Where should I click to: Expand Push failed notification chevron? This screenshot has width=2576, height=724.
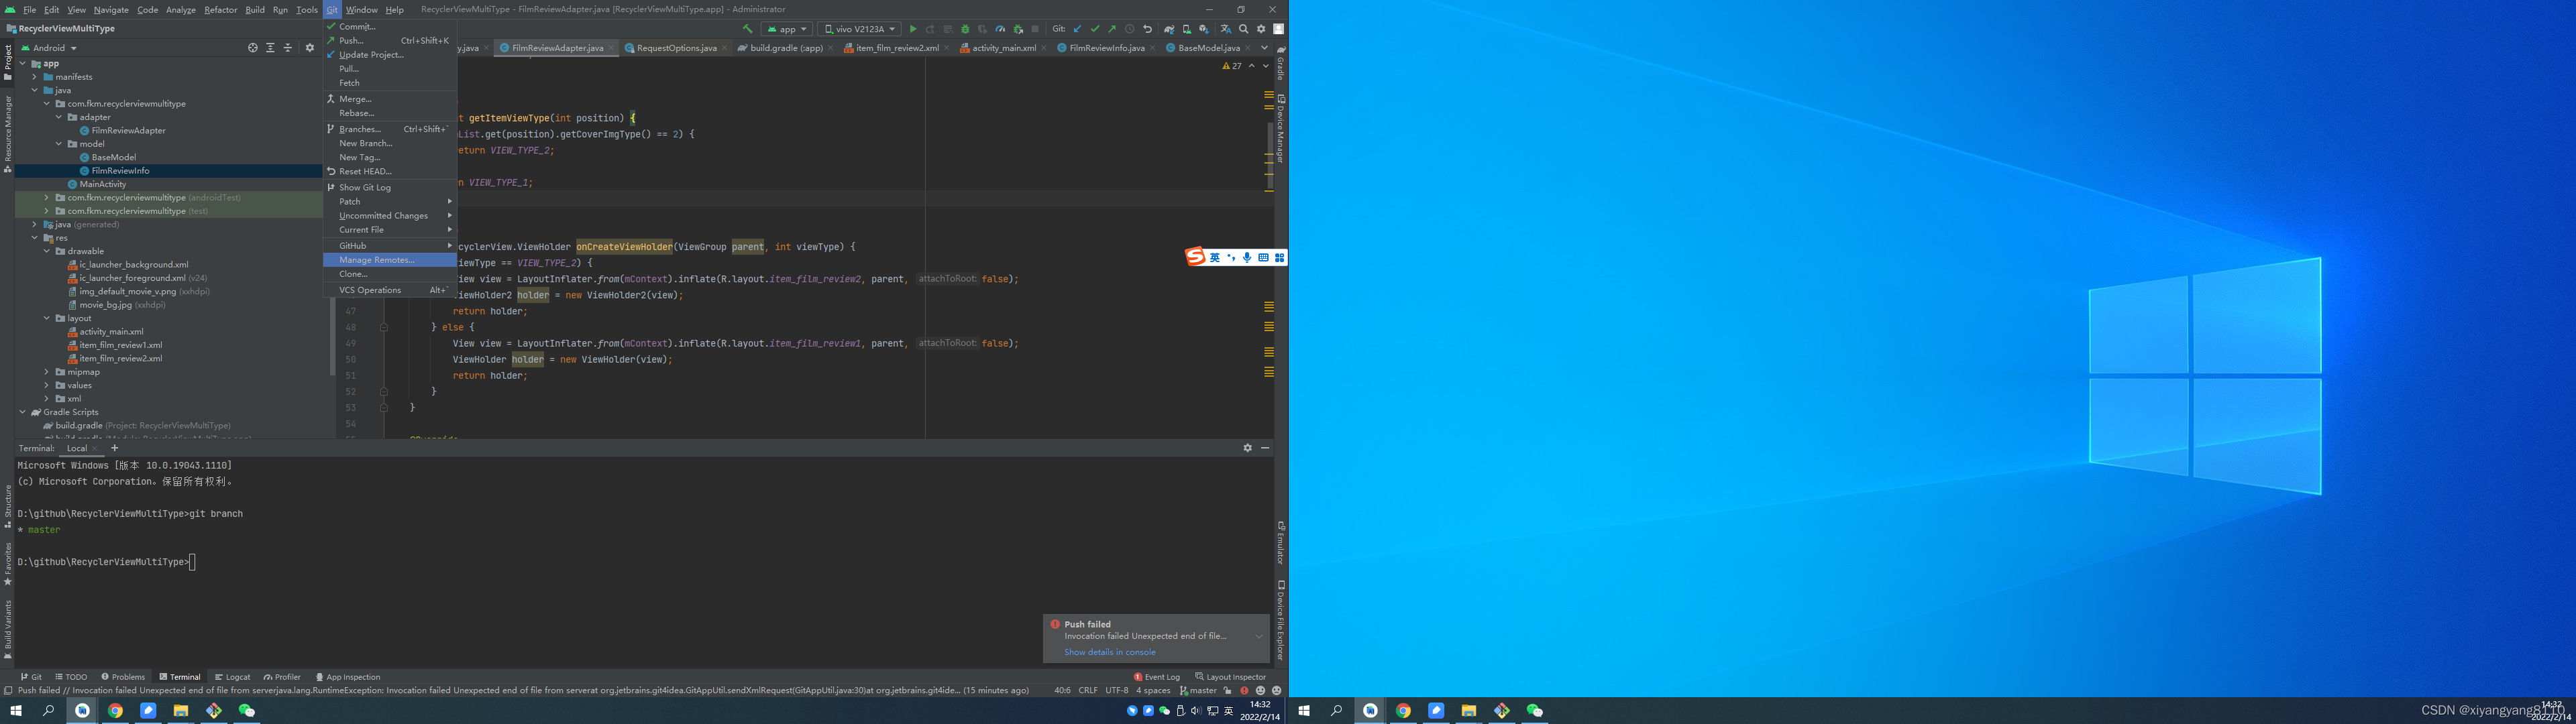(x=1259, y=636)
